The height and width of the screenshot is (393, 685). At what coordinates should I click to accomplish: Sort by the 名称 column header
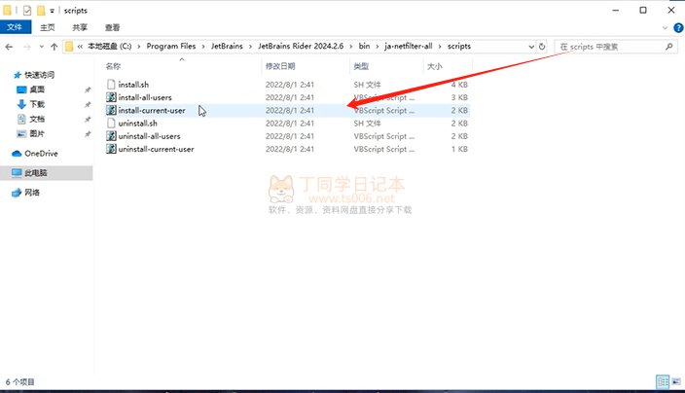pyautogui.click(x=113, y=66)
